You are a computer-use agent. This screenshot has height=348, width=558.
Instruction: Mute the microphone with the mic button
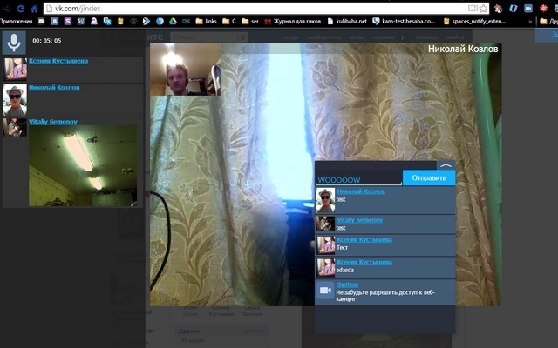click(x=14, y=43)
